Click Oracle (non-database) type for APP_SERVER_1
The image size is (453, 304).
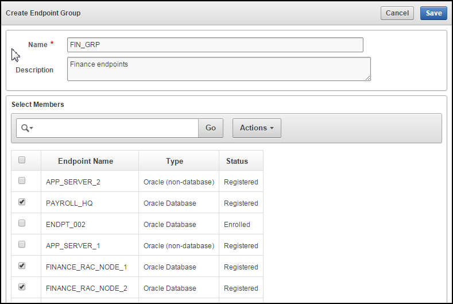[x=179, y=246]
